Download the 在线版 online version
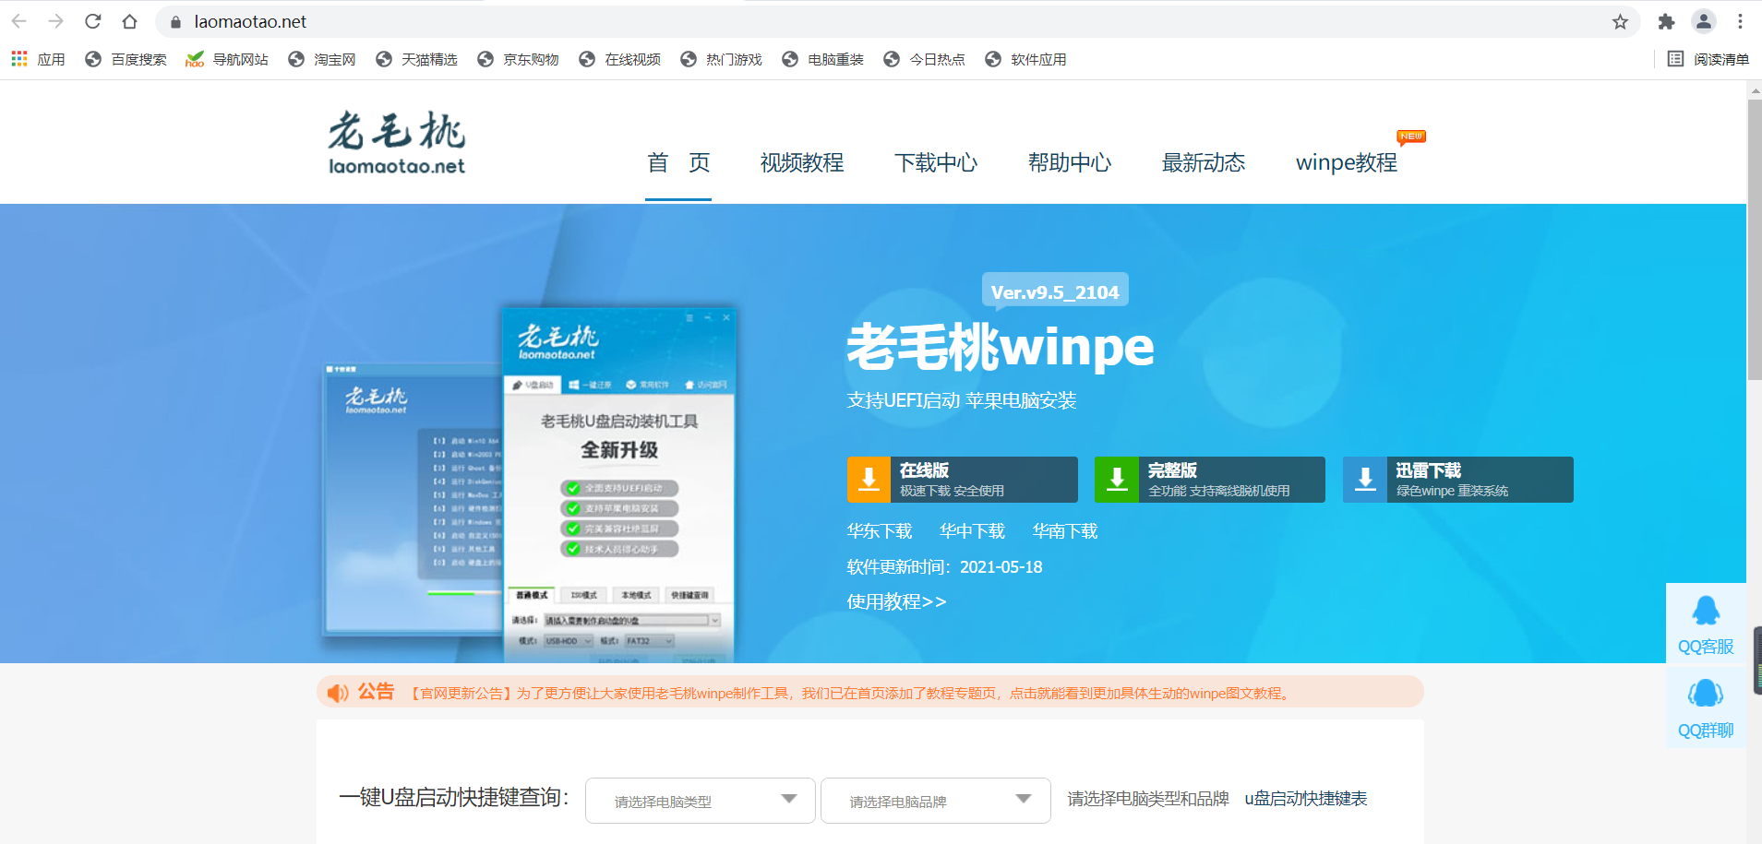The image size is (1762, 844). point(963,480)
